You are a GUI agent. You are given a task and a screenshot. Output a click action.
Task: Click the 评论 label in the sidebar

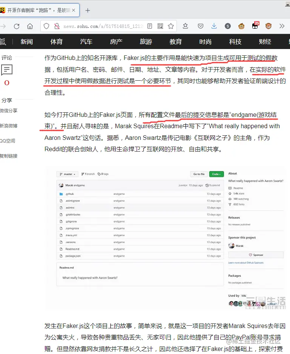(x=6, y=58)
